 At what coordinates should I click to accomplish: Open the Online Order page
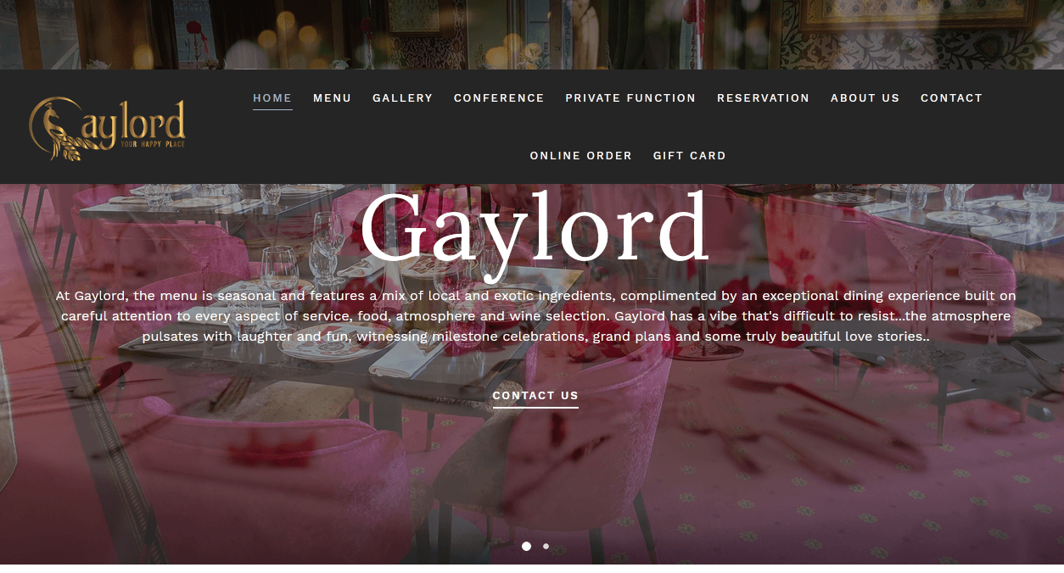click(580, 156)
